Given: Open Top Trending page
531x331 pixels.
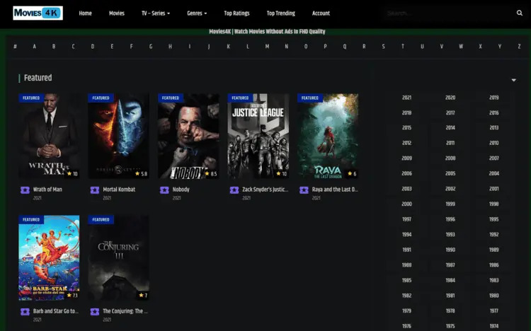Looking at the screenshot, I should 281,13.
